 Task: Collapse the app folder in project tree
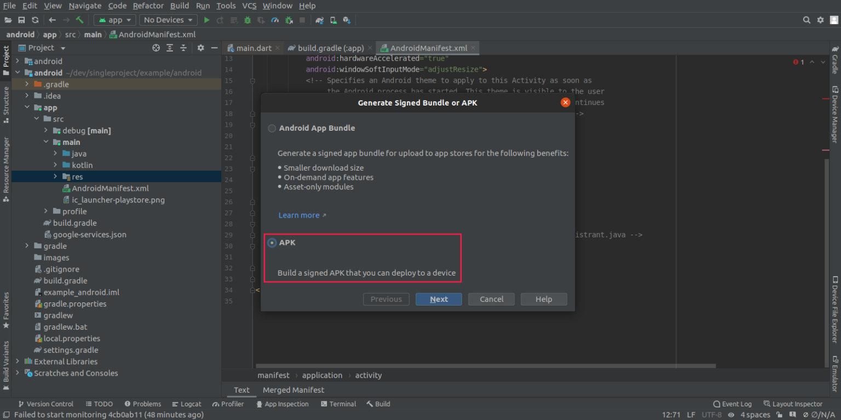pyautogui.click(x=27, y=108)
